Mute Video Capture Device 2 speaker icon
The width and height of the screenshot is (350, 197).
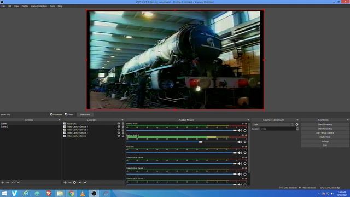coord(240,174)
